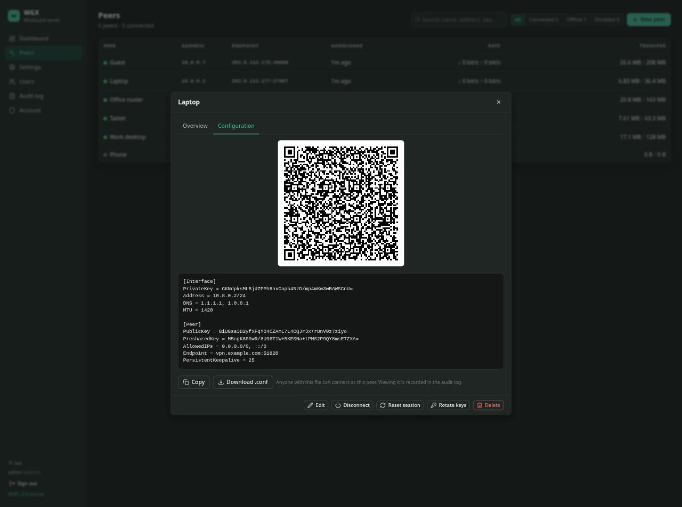Click the MTU = 1420 line
This screenshot has height=507, width=682.
[x=198, y=310]
